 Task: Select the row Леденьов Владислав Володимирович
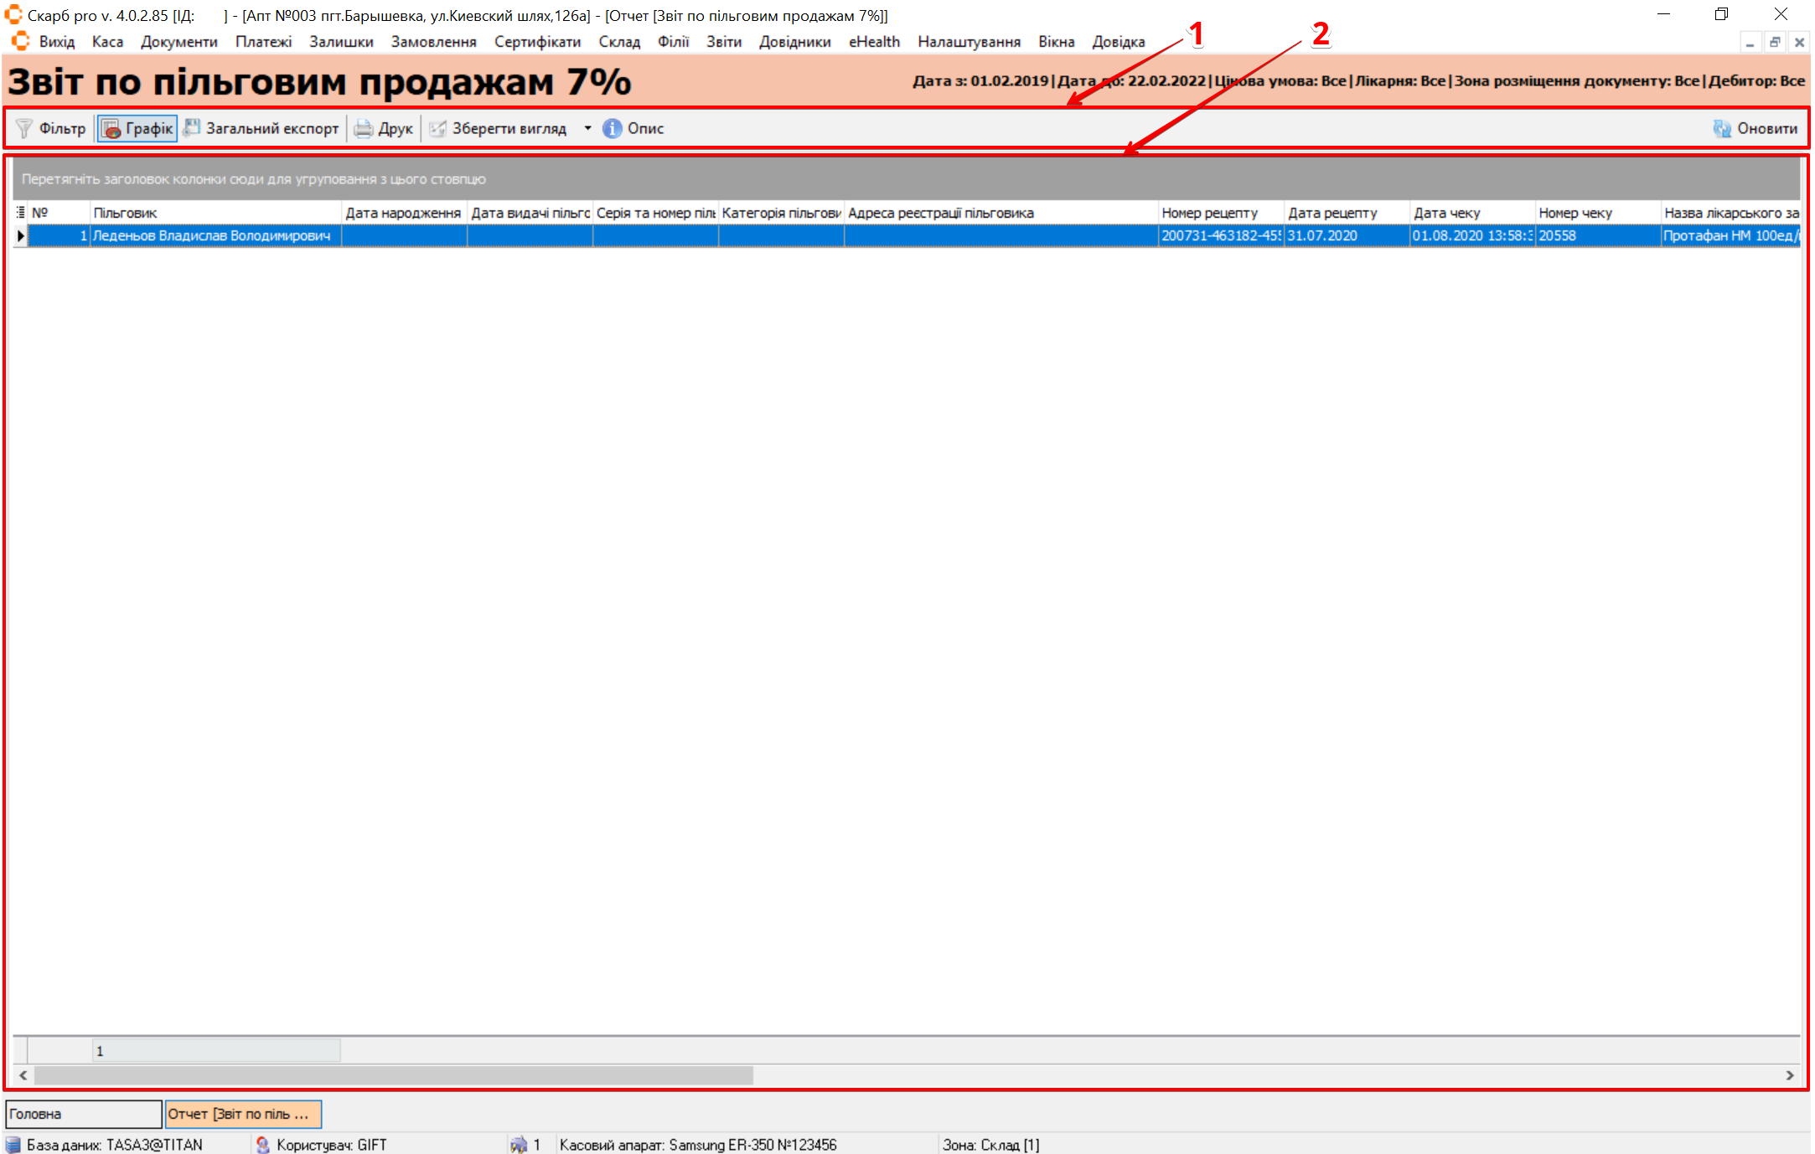[x=211, y=236]
